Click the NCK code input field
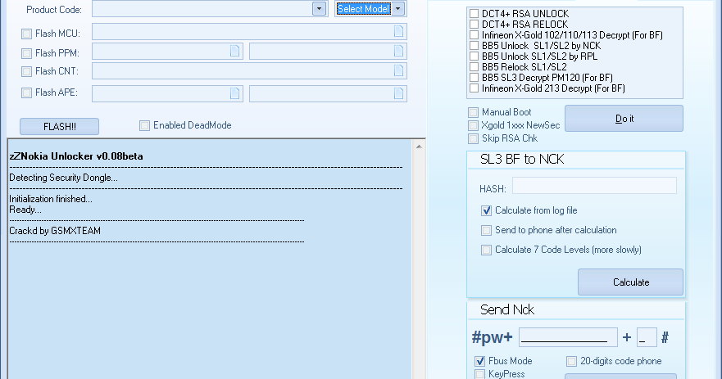This screenshot has width=722, height=379. tap(568, 337)
